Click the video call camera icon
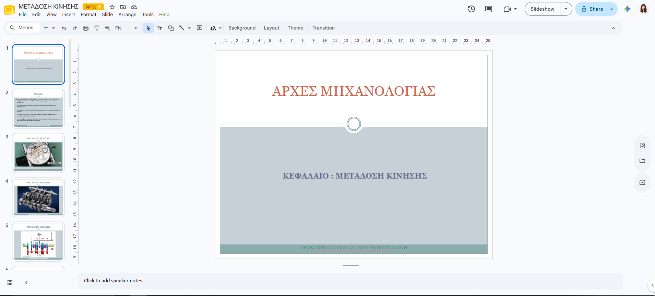This screenshot has height=296, width=655. [x=507, y=9]
